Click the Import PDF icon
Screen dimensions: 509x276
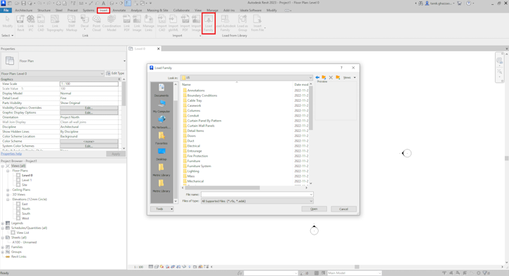pos(185,23)
